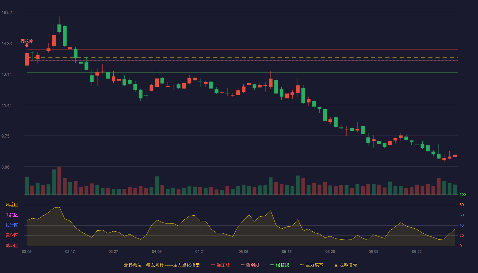Select the 建仓区 zone label
This screenshot has width=478, height=273.
(12, 235)
